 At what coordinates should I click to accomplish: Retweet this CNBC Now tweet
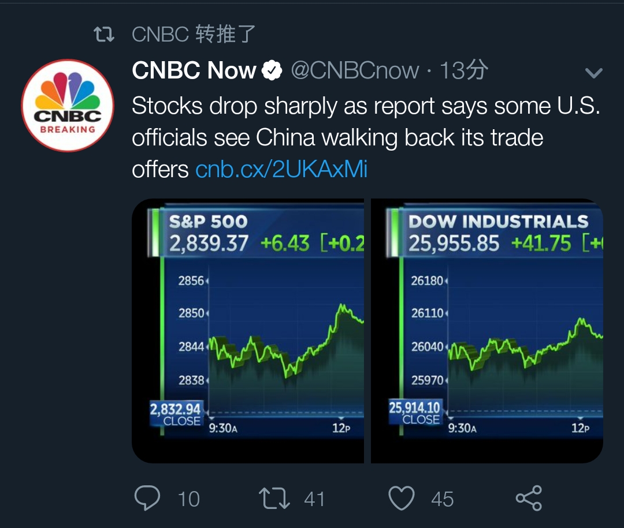(x=274, y=499)
